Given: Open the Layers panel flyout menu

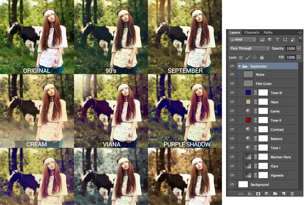Looking at the screenshot, I should 300,33.
